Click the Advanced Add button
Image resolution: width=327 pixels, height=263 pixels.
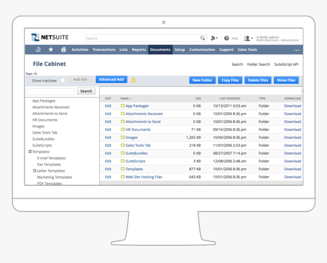(x=111, y=79)
